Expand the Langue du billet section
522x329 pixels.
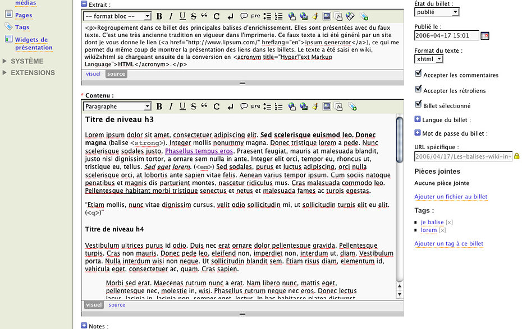coord(418,119)
